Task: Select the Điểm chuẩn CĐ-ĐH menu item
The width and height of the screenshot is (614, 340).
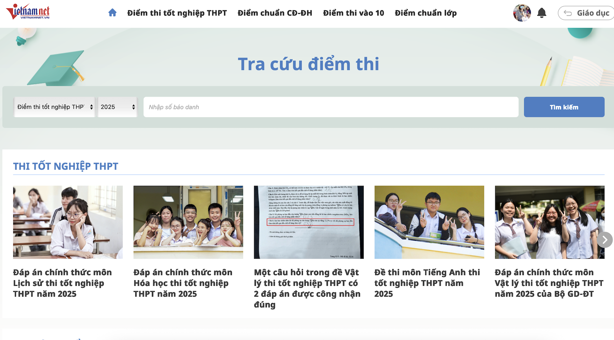Action: click(x=275, y=13)
